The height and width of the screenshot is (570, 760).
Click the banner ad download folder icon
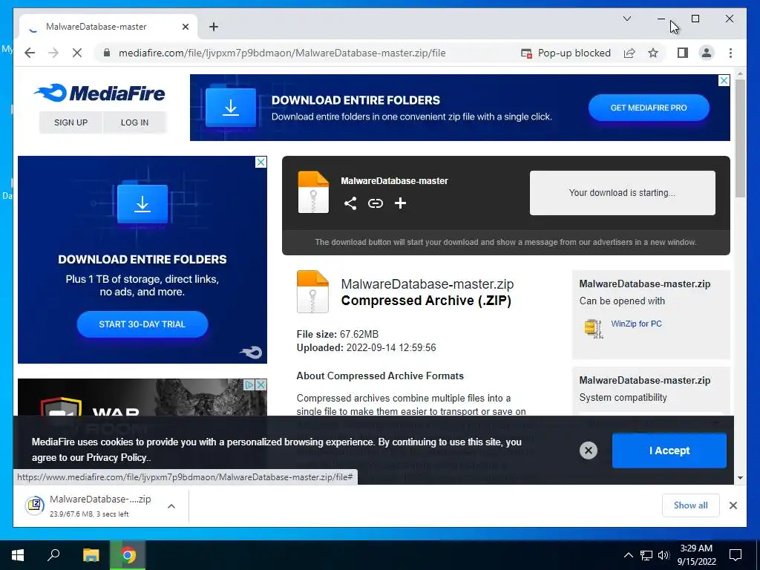(x=231, y=107)
